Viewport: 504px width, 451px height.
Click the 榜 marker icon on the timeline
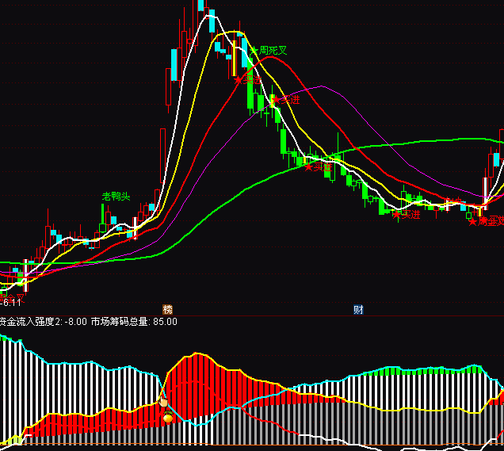pos(167,309)
